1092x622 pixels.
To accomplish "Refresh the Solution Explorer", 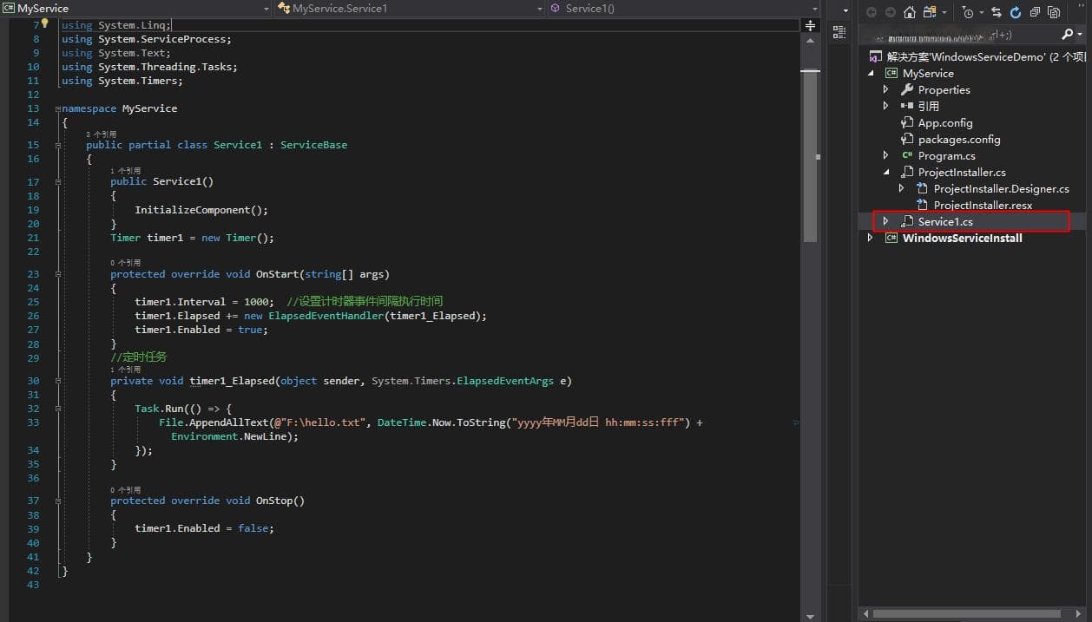I will pos(1016,12).
